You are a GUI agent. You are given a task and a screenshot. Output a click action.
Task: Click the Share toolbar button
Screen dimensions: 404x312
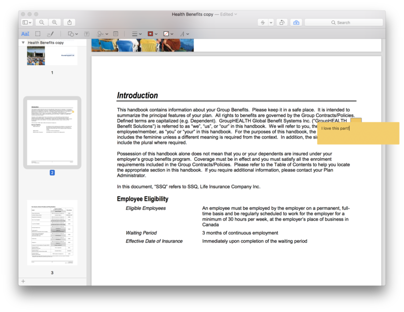tap(70, 22)
